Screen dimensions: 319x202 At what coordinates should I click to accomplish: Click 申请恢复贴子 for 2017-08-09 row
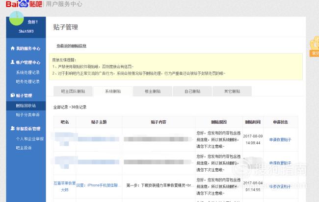280,139
